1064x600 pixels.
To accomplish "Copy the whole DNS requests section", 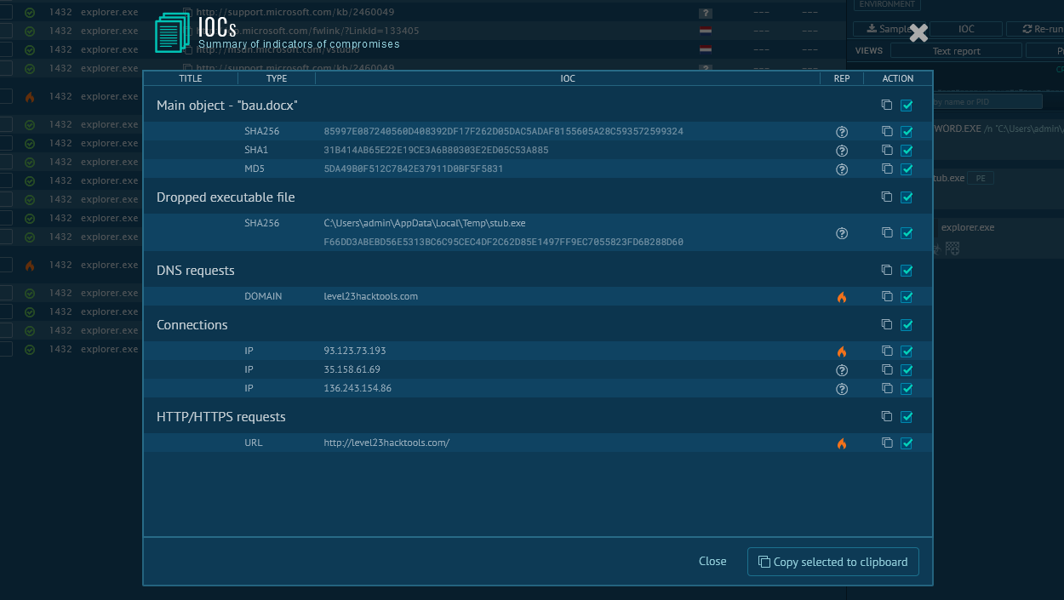I will click(887, 270).
